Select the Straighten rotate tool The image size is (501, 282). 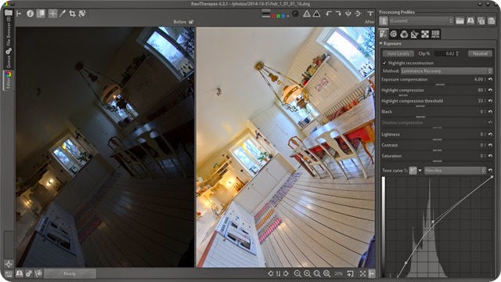point(82,14)
